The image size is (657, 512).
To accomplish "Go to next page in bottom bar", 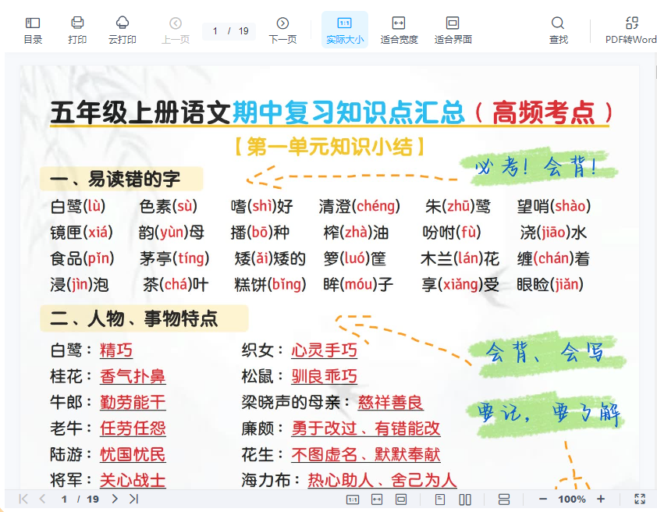I will tap(115, 499).
